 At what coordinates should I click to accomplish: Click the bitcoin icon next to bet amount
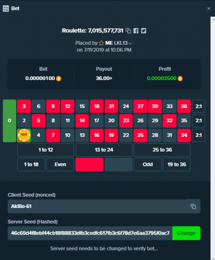tap(59, 79)
